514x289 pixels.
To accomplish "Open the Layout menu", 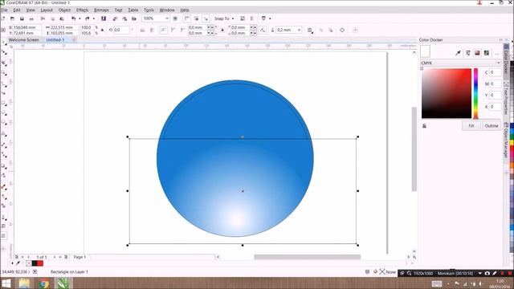I will pyautogui.click(x=47, y=10).
